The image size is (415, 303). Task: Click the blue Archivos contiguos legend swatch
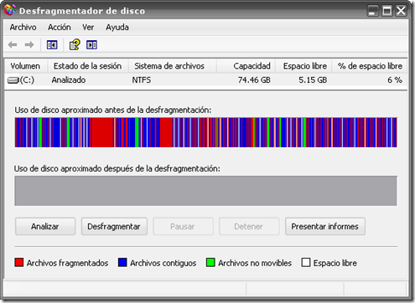pos(122,263)
